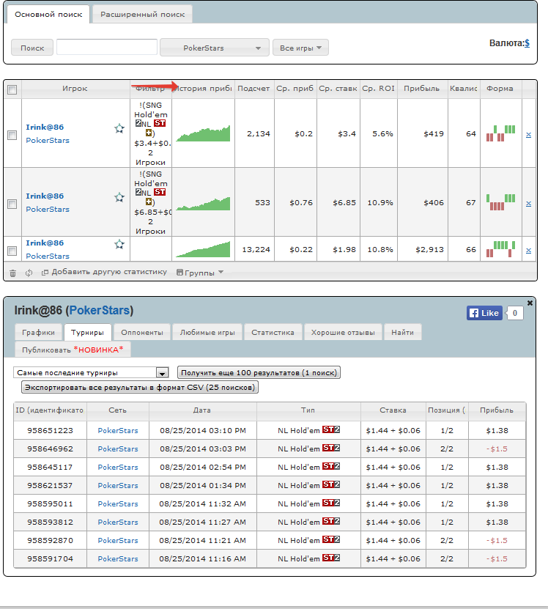Click PokerStars link for tournament 958595011

[118, 503]
